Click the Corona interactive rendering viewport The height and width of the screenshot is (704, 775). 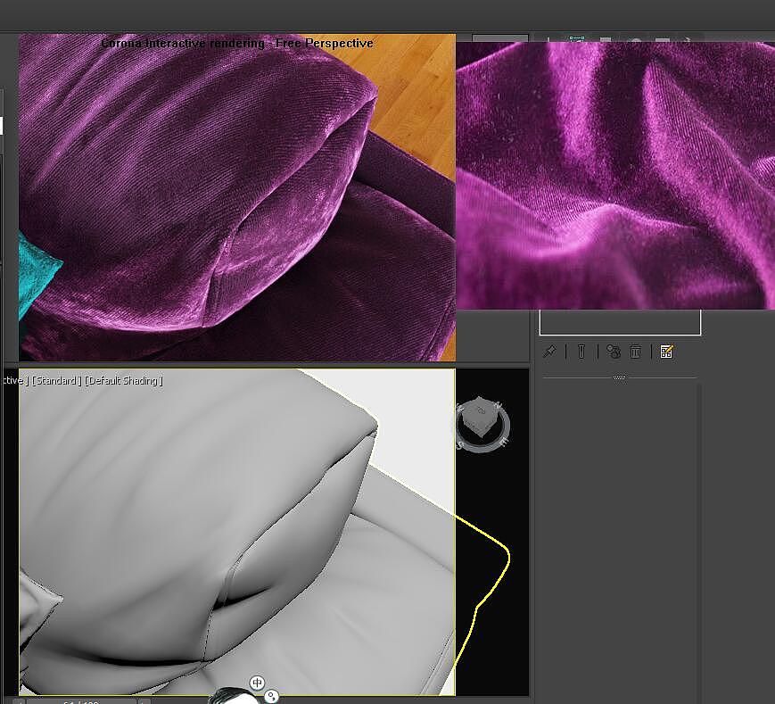(x=237, y=197)
